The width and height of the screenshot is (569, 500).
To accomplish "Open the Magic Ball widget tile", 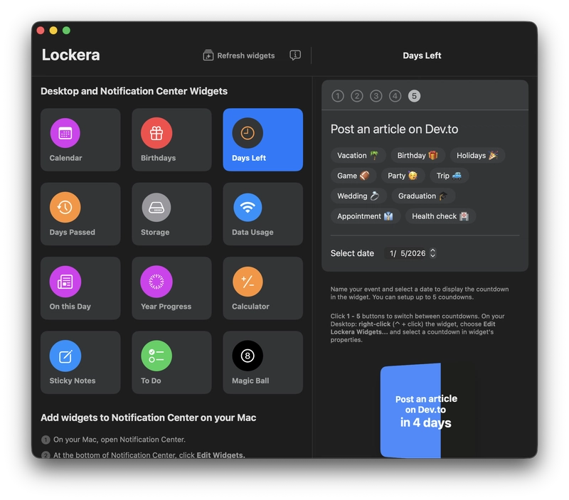I will 262,363.
